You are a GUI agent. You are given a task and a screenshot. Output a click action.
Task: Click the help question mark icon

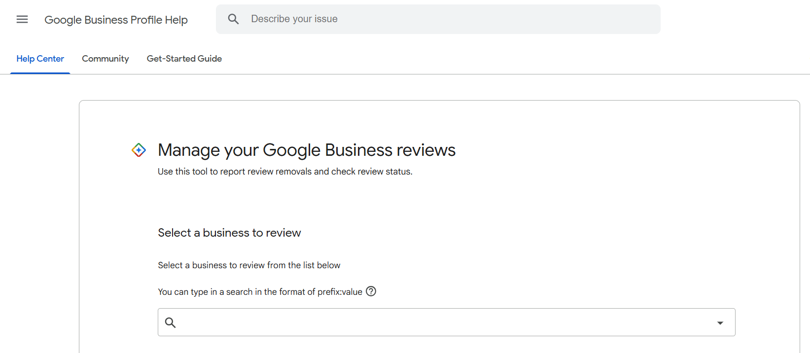coord(371,291)
